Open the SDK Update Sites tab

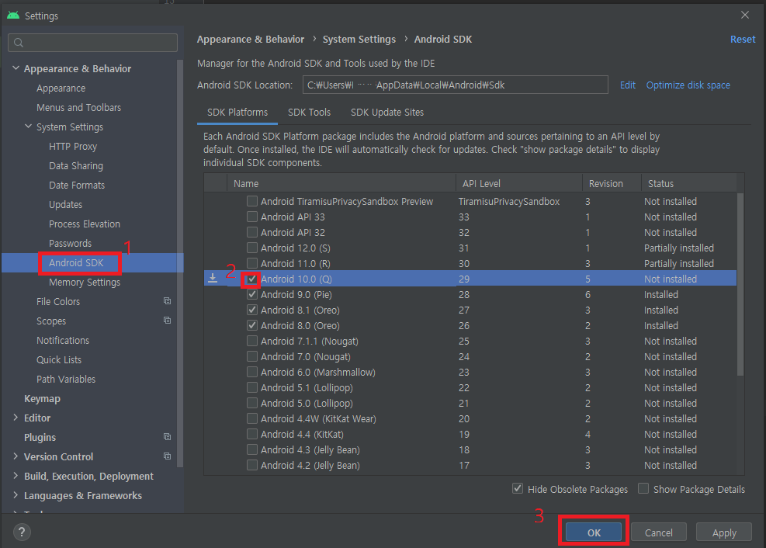click(x=386, y=112)
